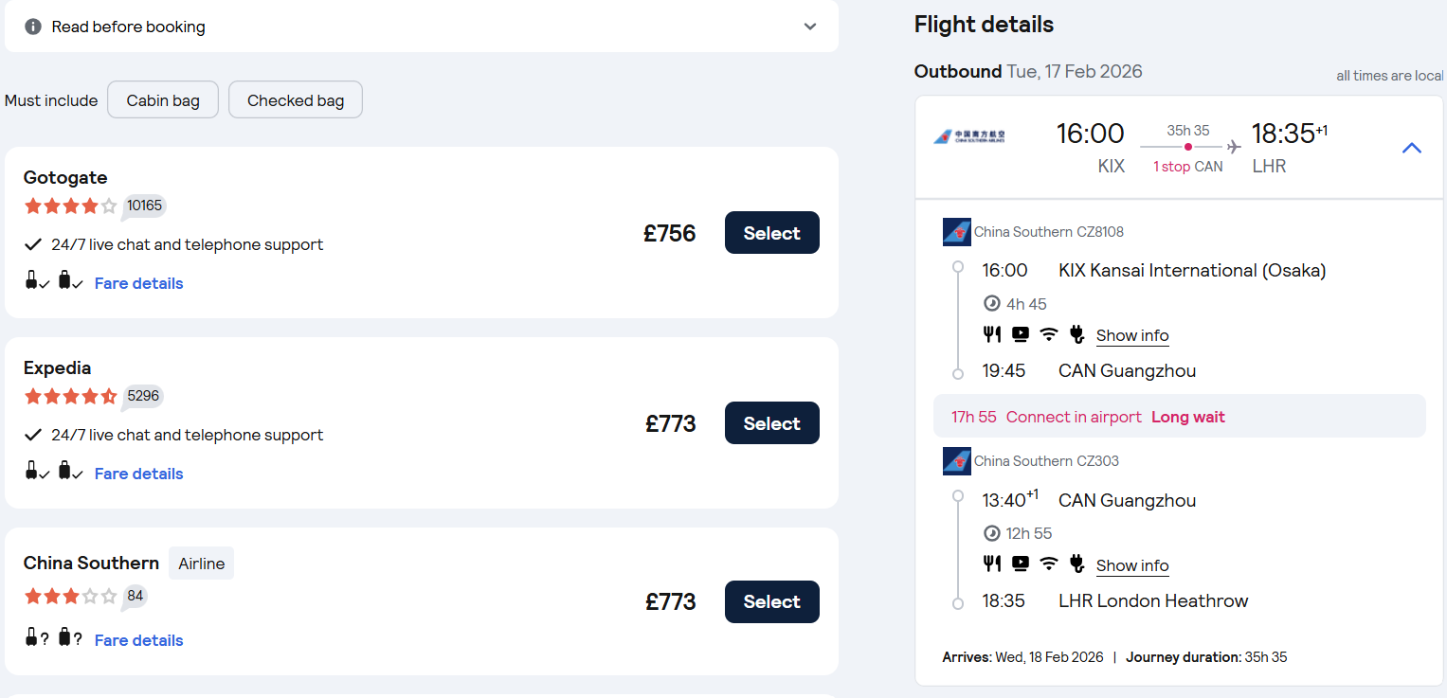Click the entertainment screen icon on flight CZ303
Viewport: 1447px width, 698px height.
1021,564
